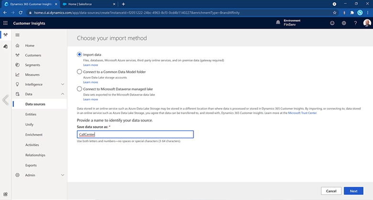Click the Intelligence lightbulb icon
Screen dimensions: 373x200
click(x=17, y=84)
